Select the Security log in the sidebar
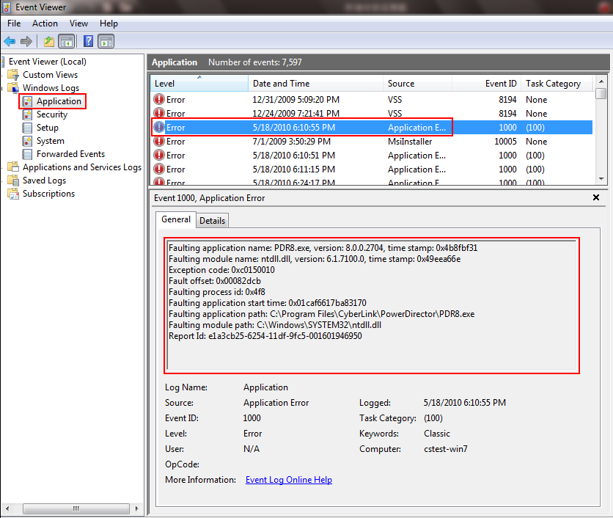 pos(52,114)
